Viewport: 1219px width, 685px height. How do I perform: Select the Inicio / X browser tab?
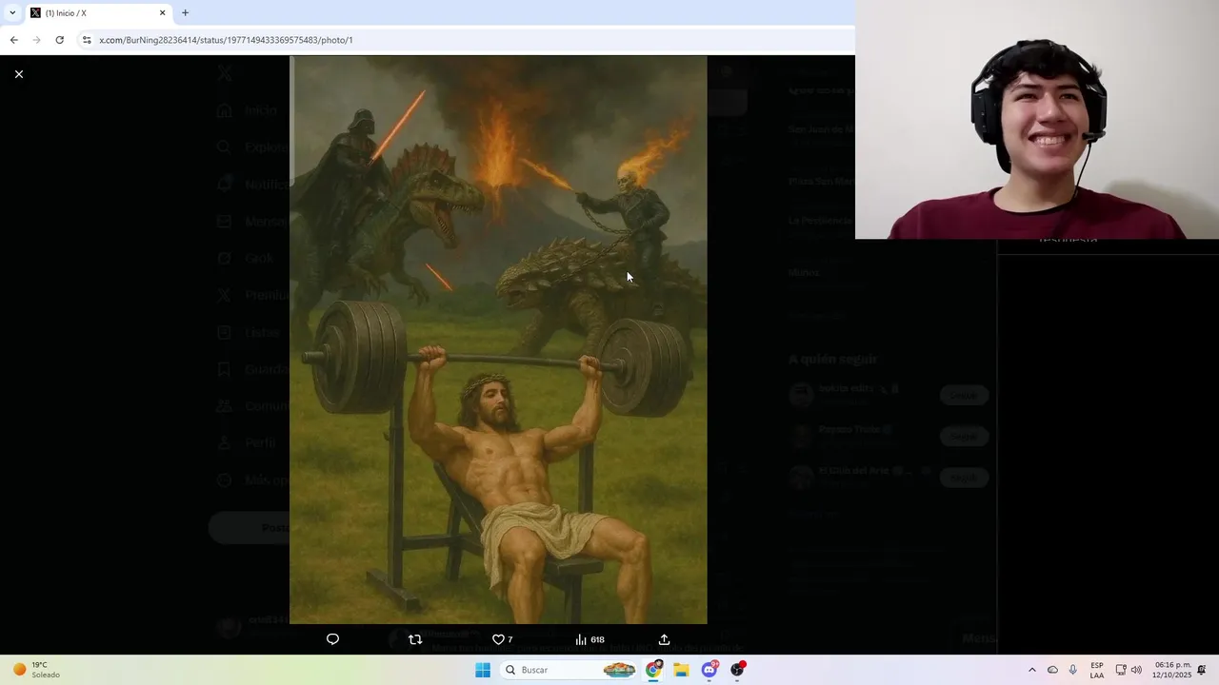tap(98, 12)
